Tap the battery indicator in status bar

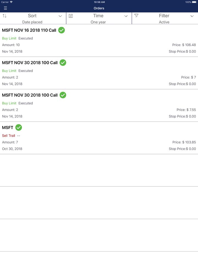(194, 2)
